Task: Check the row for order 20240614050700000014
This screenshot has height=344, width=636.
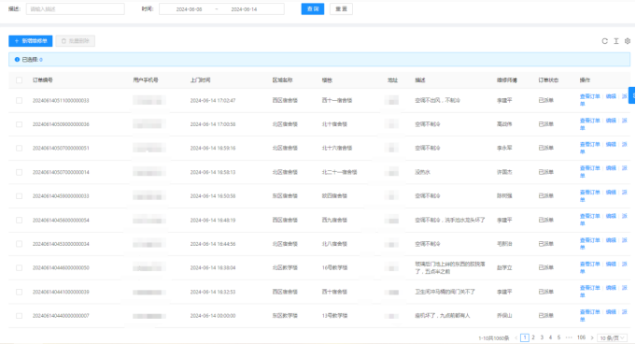Action: click(x=19, y=172)
